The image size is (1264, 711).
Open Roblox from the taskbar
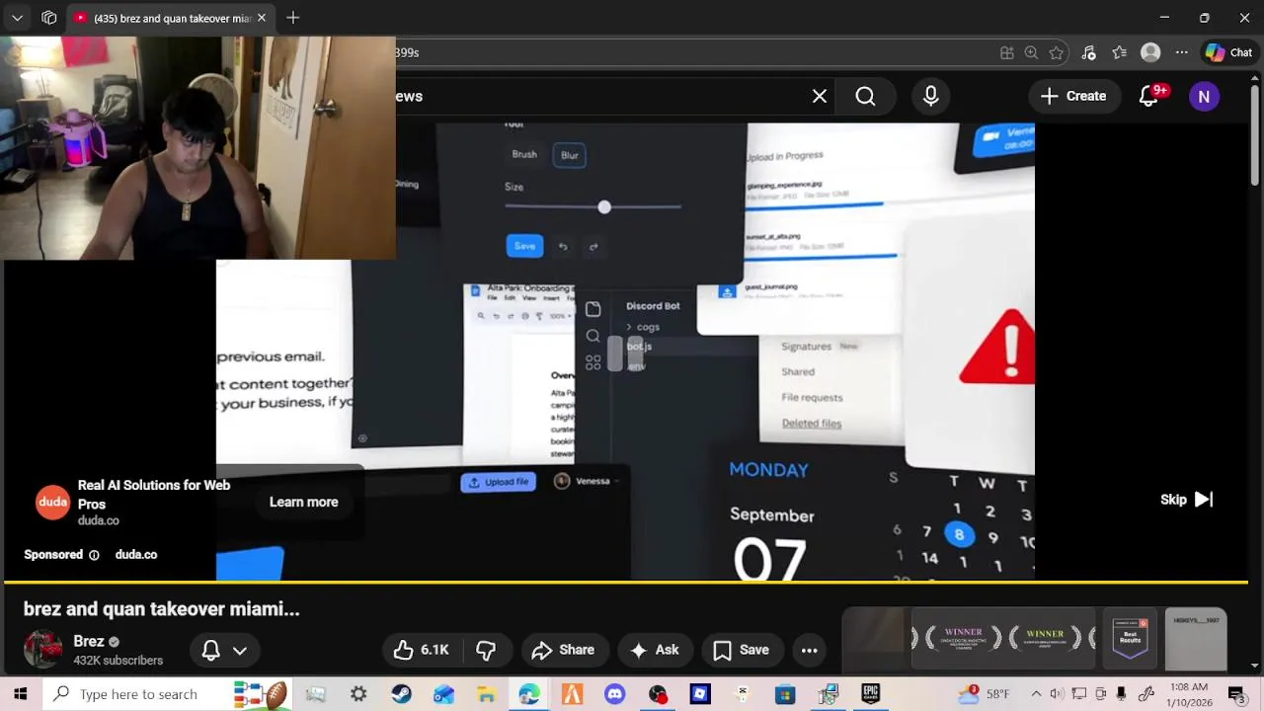pyautogui.click(x=699, y=694)
